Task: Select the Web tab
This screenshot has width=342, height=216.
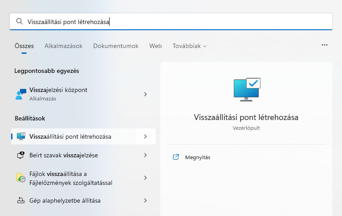Action: pyautogui.click(x=155, y=46)
